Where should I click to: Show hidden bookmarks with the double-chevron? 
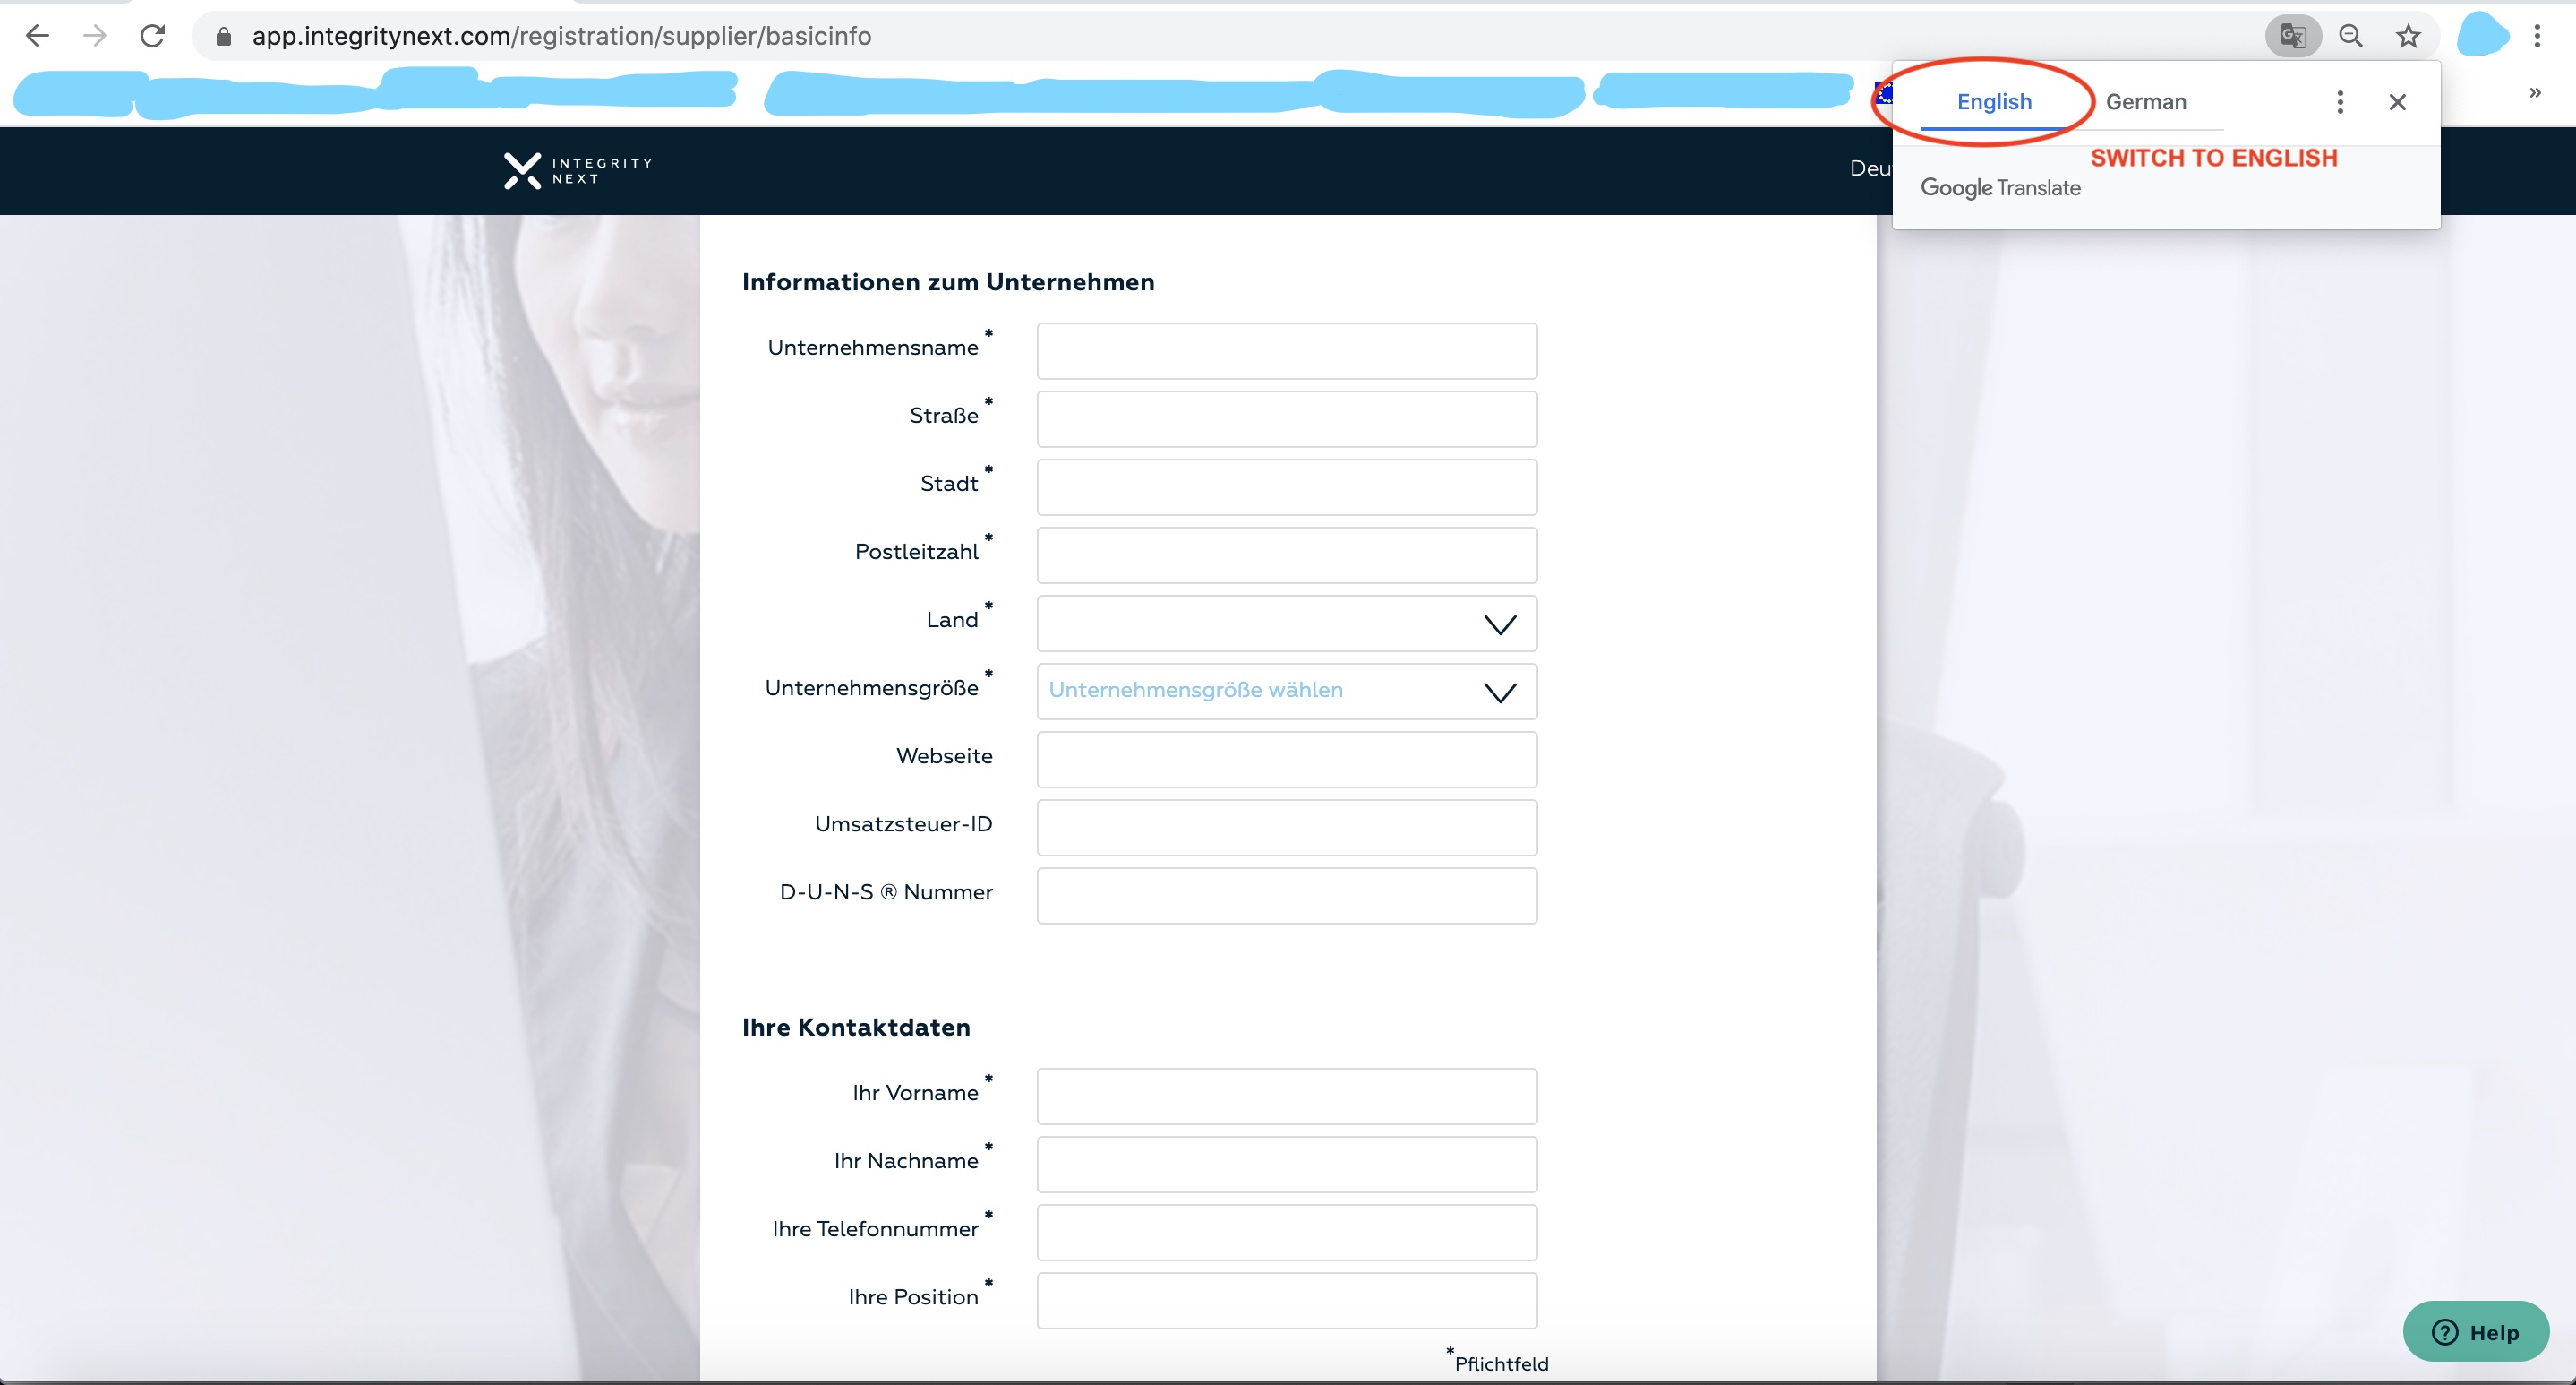(x=2534, y=93)
